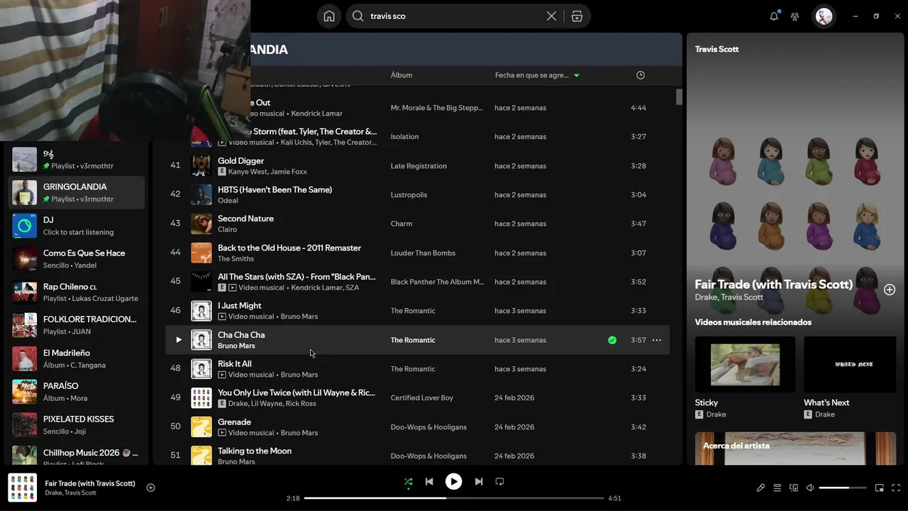This screenshot has height=511, width=908.
Task: Open Acerca del artista card
Action: tap(795, 449)
